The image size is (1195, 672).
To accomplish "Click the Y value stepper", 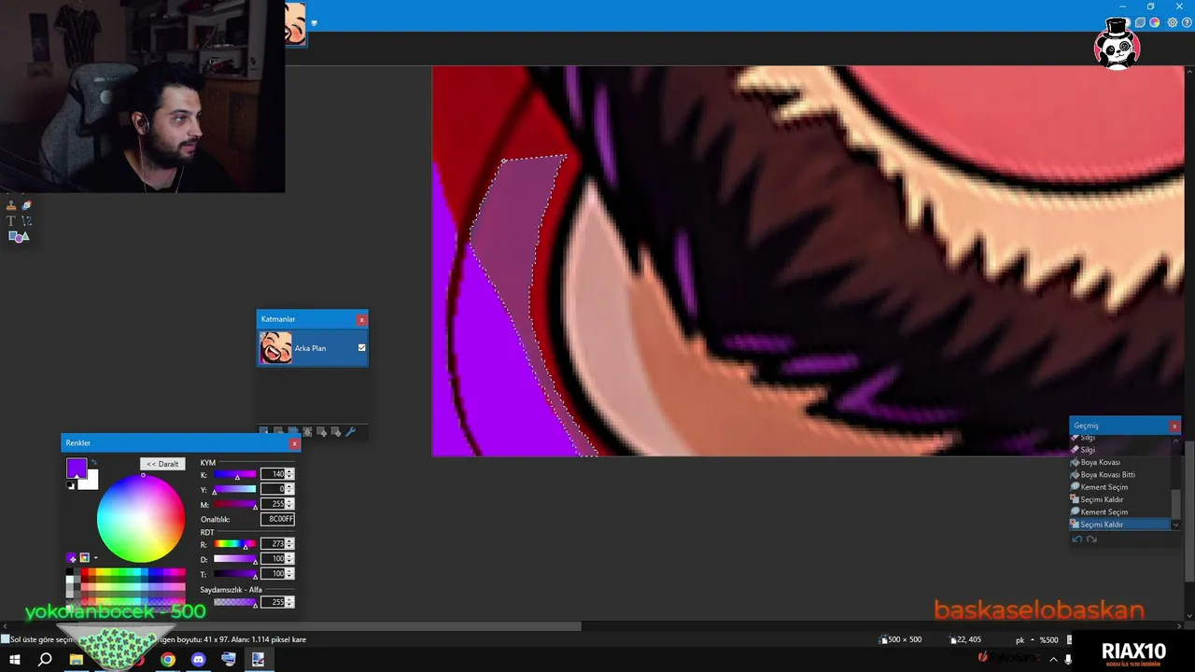I will point(289,489).
